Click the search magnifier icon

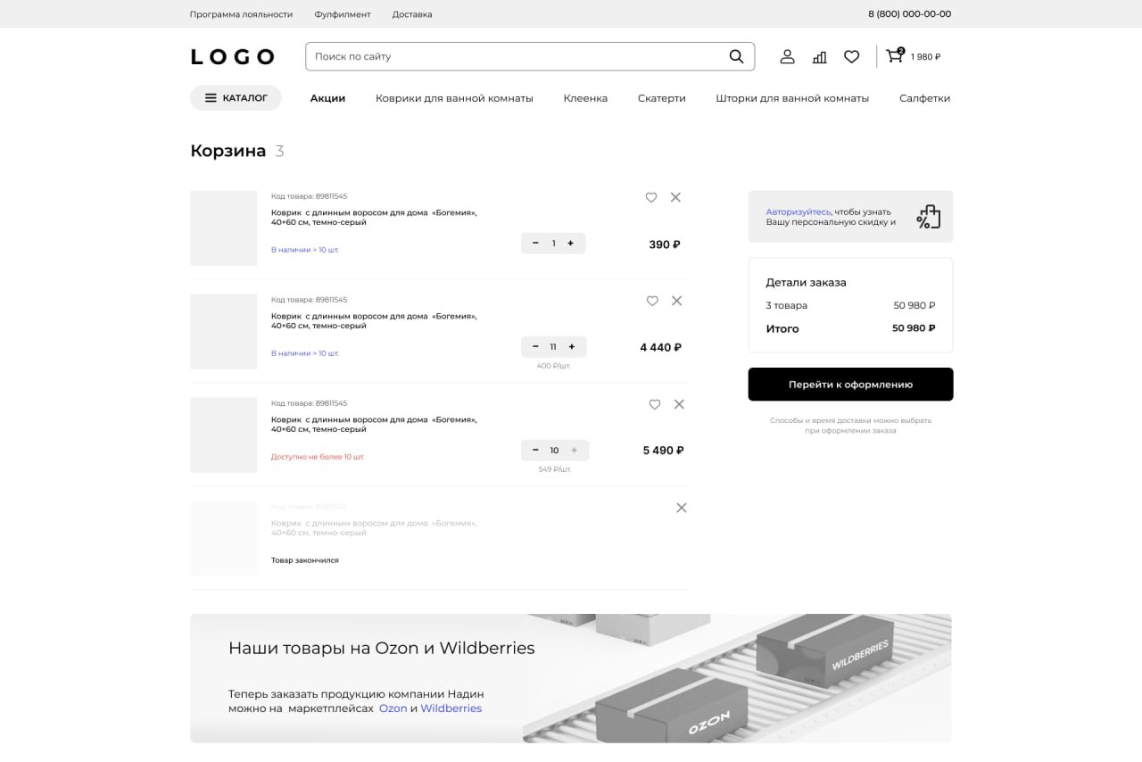(736, 56)
